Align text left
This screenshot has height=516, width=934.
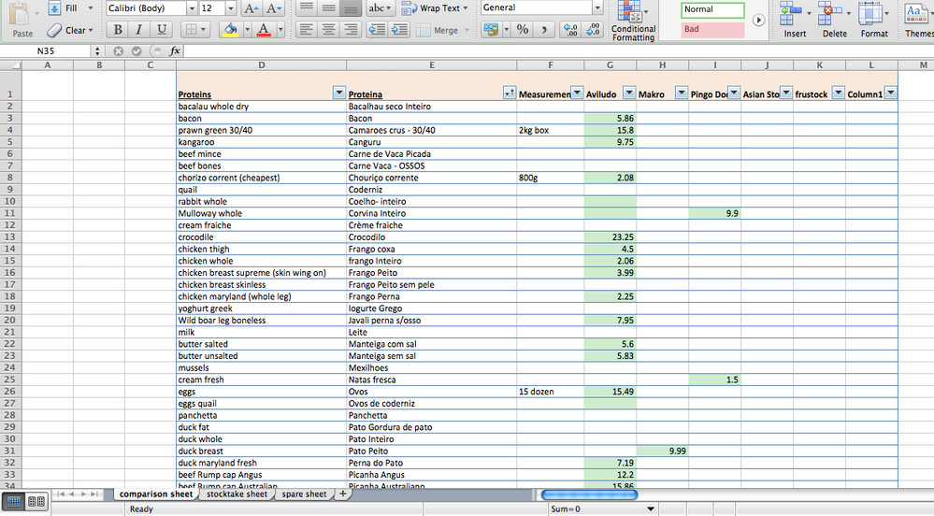pyautogui.click(x=306, y=29)
